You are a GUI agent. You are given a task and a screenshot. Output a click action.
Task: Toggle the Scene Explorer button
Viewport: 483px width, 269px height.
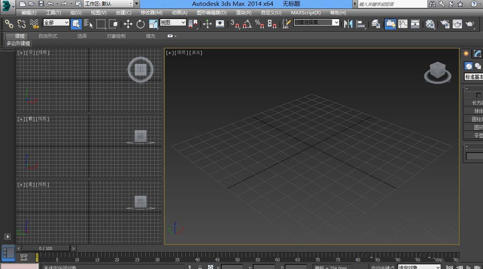(390, 24)
